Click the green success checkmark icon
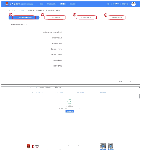This screenshot has width=141, height=151. (x=70, y=102)
